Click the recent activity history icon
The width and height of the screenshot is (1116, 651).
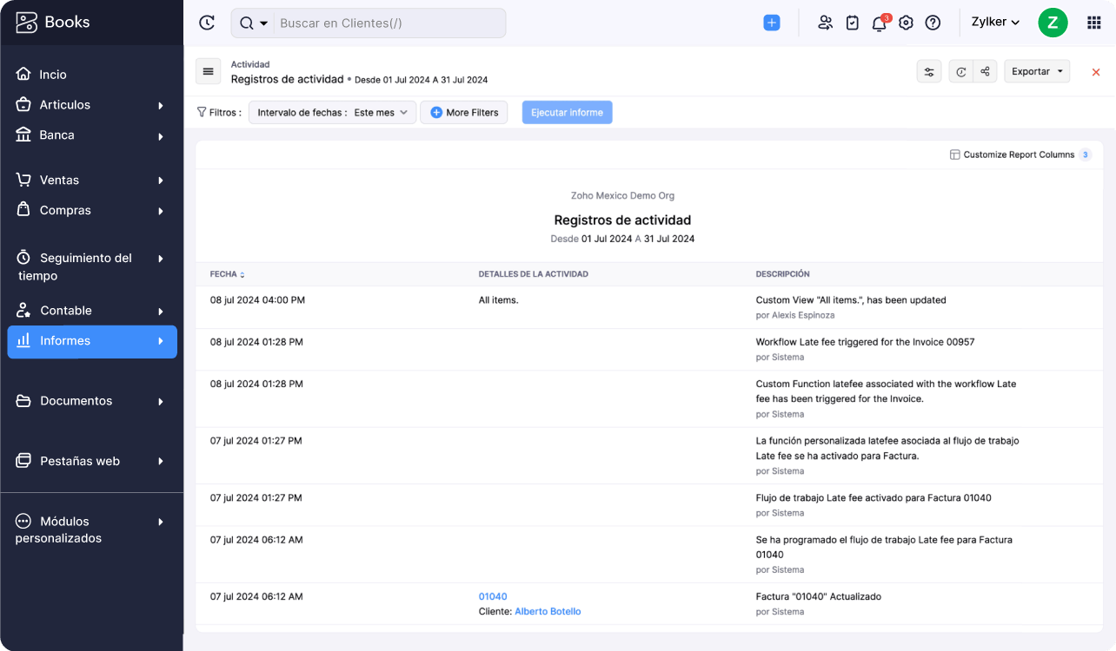click(207, 23)
